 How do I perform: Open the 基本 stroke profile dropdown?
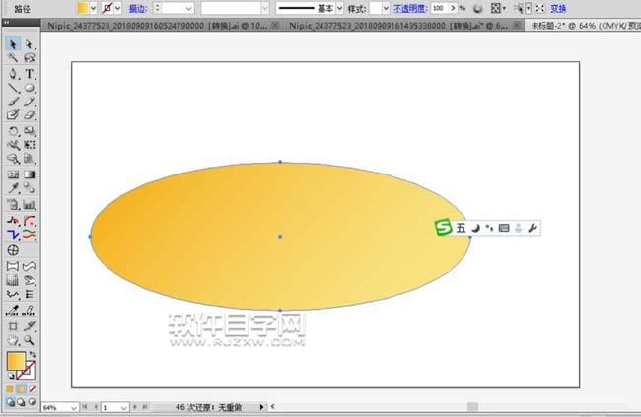click(339, 8)
